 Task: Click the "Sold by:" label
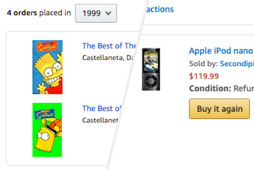203,64
